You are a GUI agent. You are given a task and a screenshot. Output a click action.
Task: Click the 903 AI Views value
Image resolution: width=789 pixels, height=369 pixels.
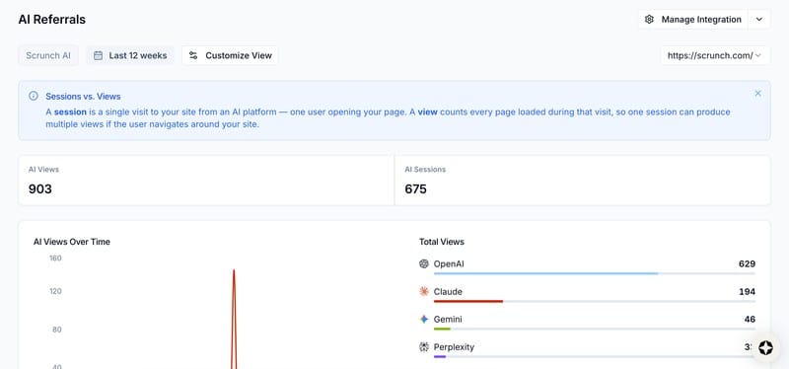point(40,189)
